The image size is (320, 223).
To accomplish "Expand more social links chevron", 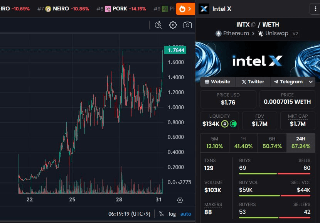I will pos(311,82).
